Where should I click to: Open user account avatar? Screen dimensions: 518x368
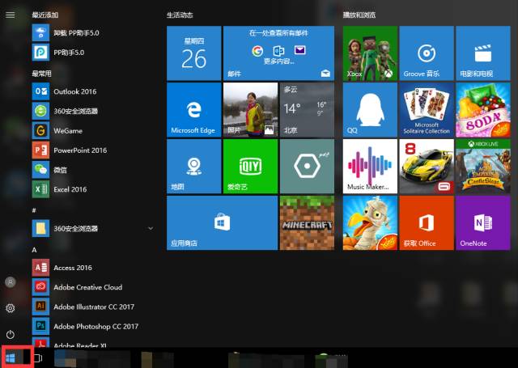point(11,282)
